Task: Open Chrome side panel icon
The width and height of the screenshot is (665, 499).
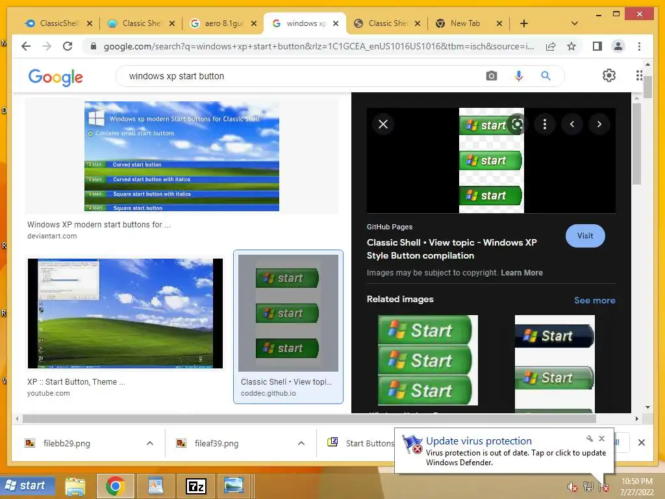Action: (x=597, y=46)
